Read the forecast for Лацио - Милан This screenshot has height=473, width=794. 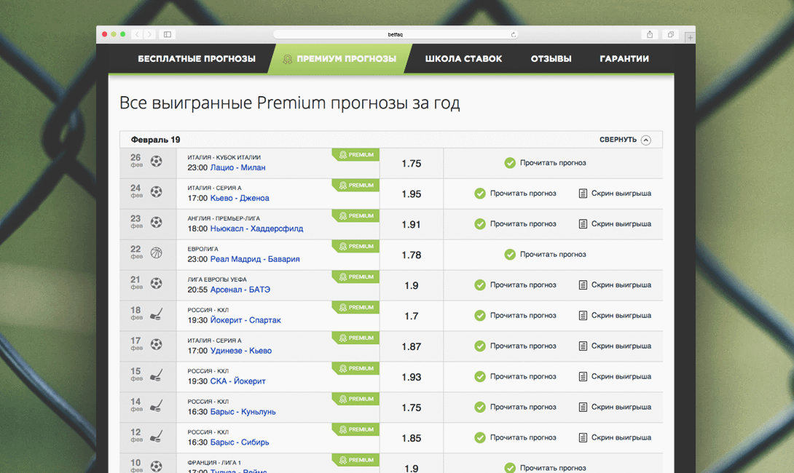point(545,163)
